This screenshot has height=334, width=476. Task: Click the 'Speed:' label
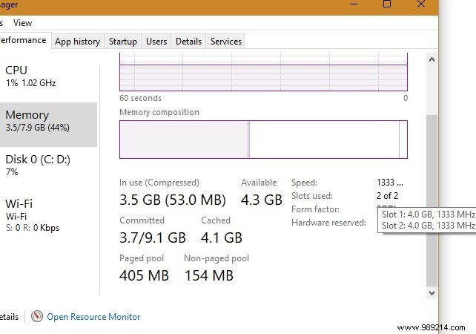[x=304, y=183]
